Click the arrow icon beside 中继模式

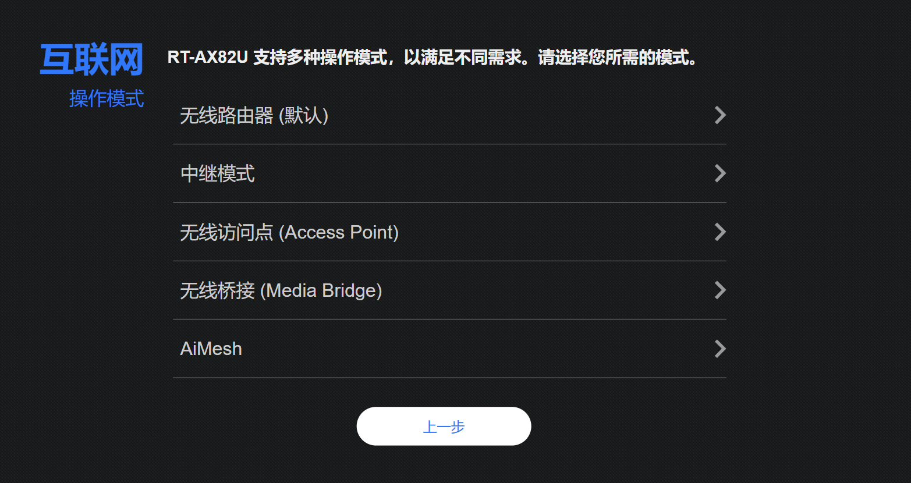point(719,173)
